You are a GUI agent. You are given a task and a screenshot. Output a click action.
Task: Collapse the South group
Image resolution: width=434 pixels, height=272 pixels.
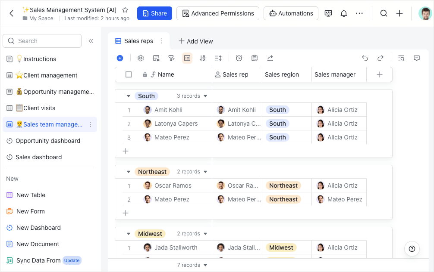tap(129, 96)
